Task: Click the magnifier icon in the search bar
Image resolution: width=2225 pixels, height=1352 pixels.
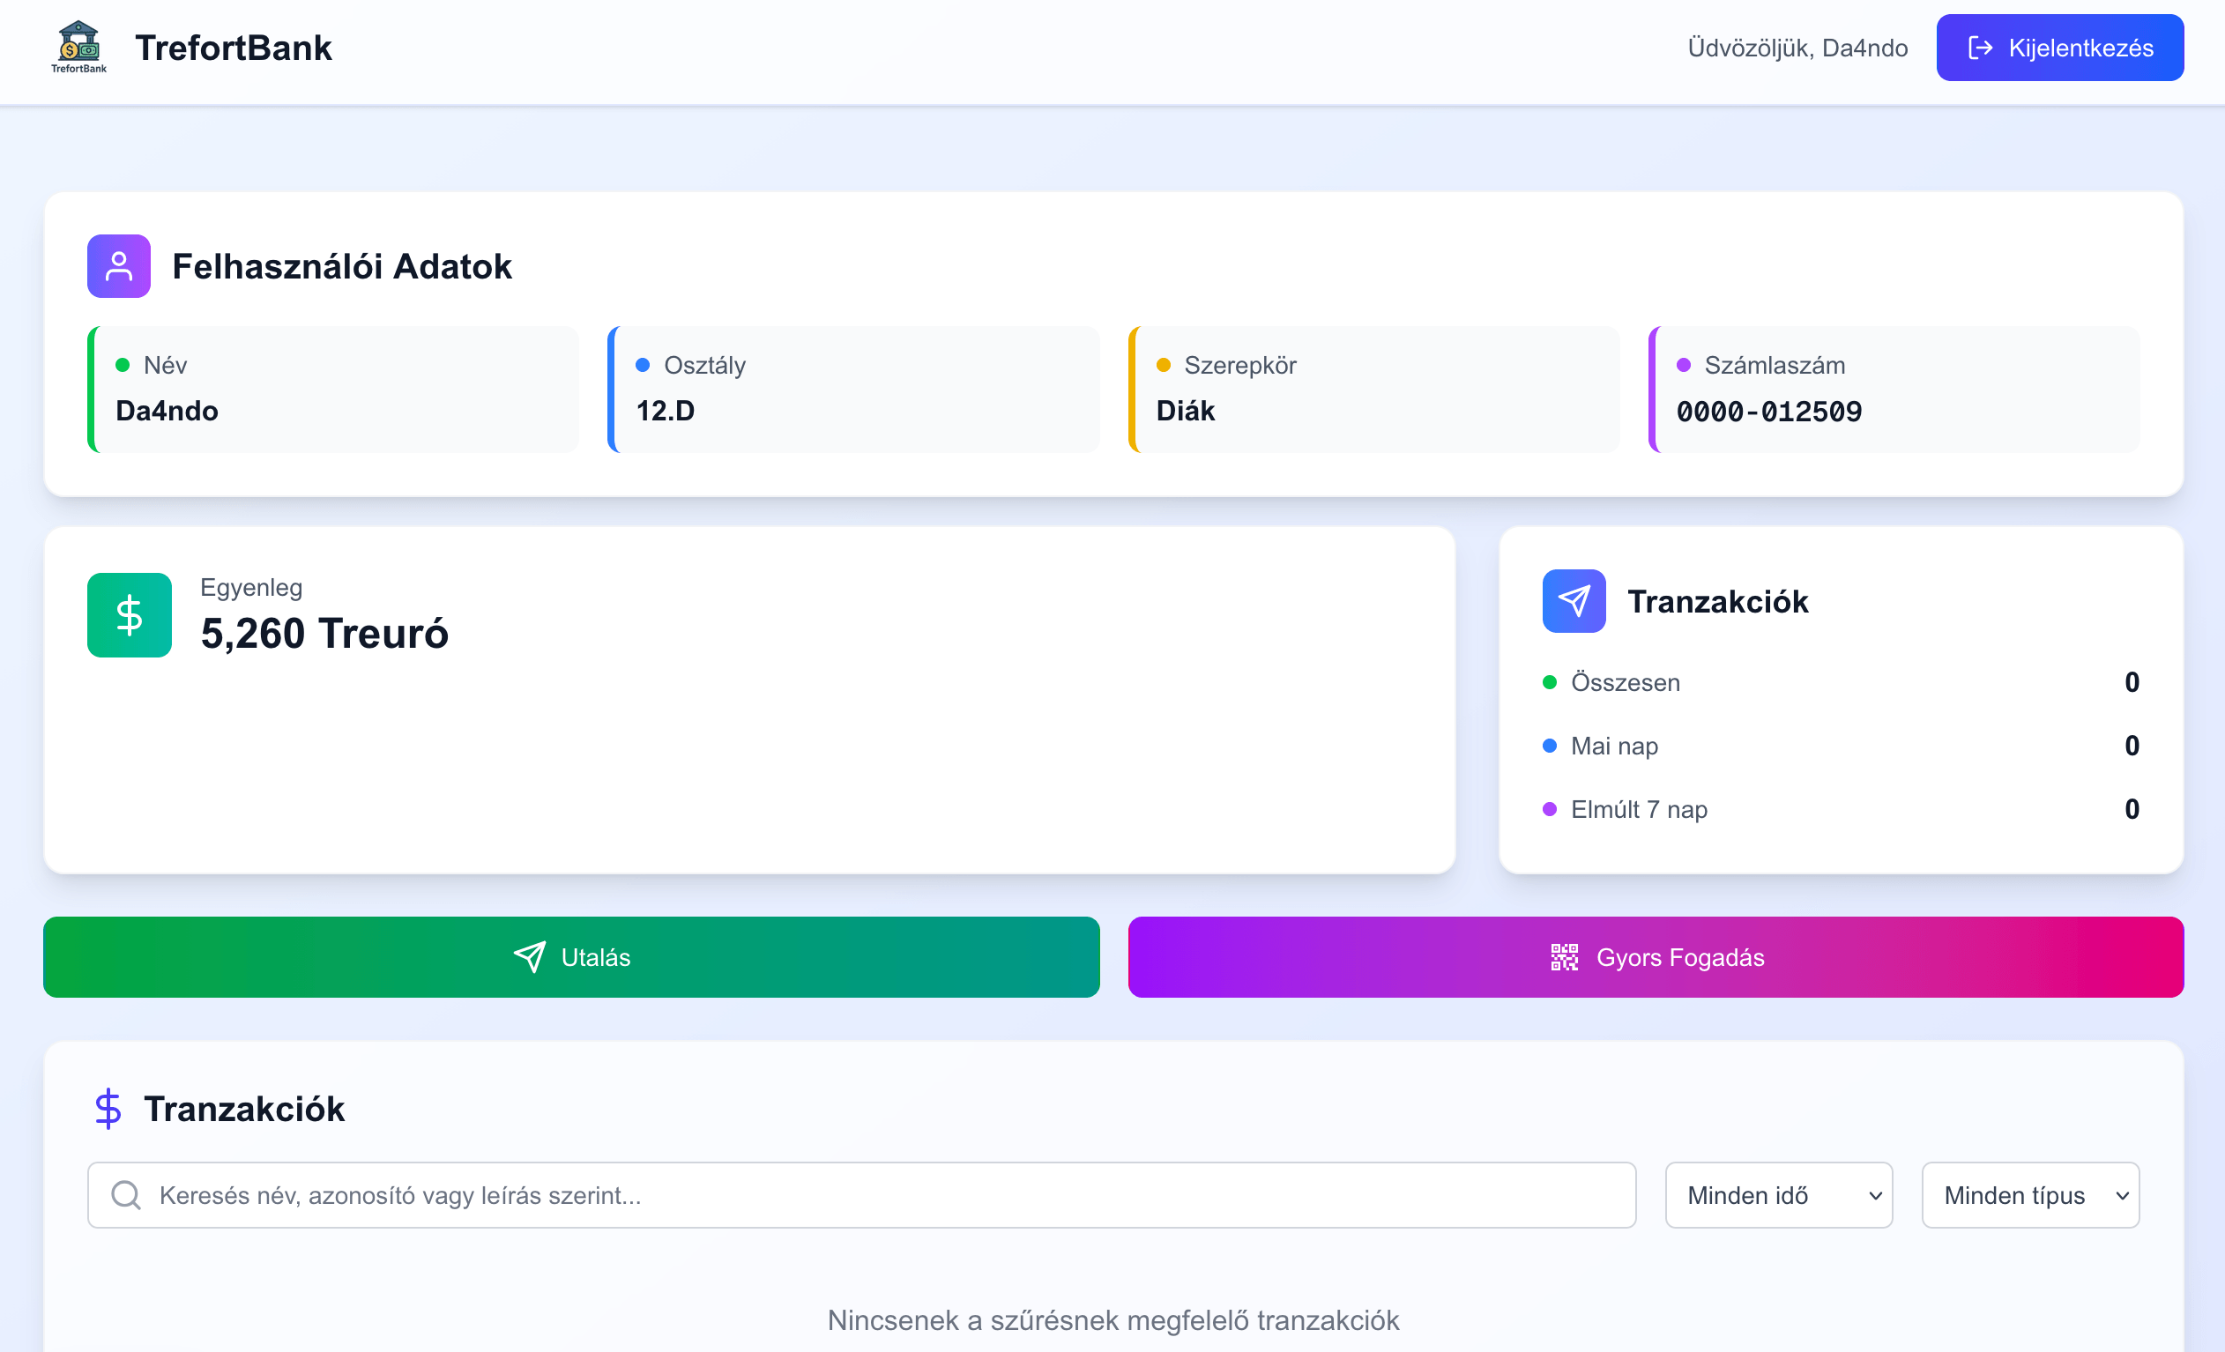Action: tap(124, 1194)
